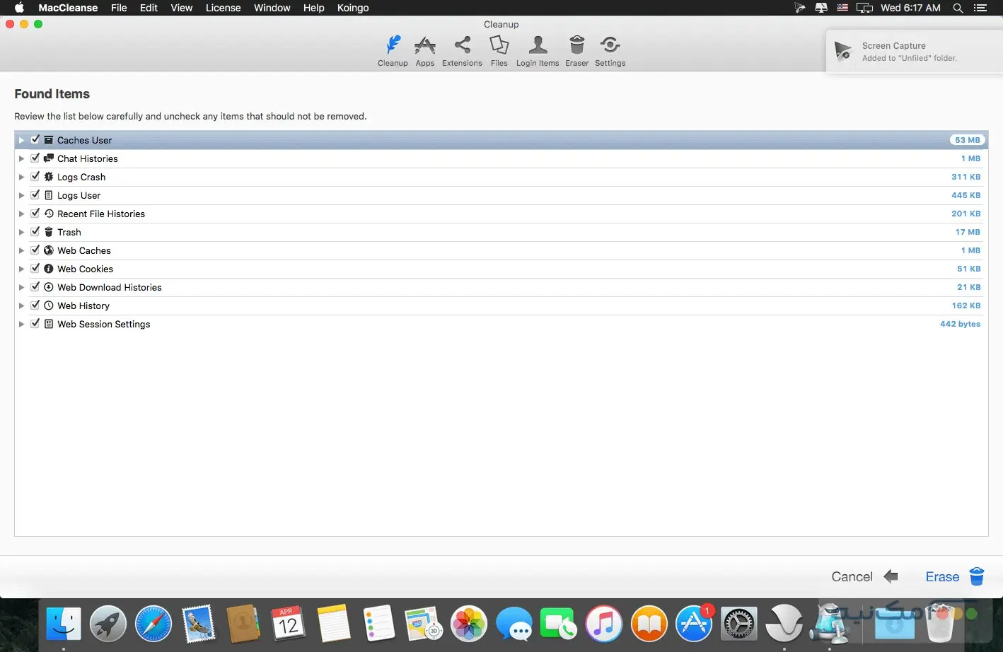1003x652 pixels.
Task: Uncheck the Web Cookies checkbox
Action: (35, 269)
